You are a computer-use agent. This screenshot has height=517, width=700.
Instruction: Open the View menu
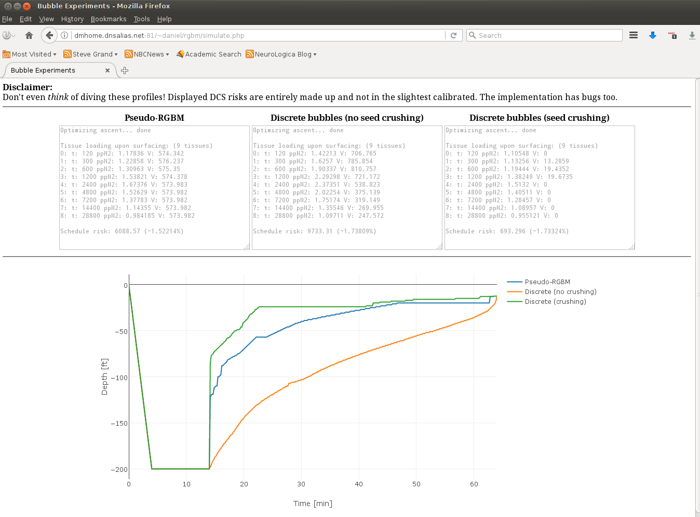pos(46,19)
